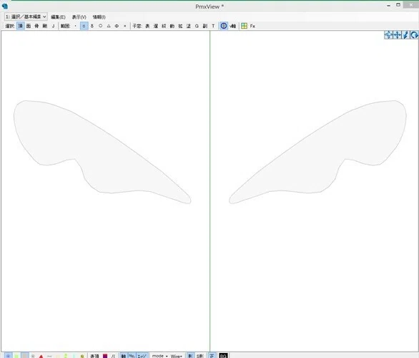Click the rotate view viewport icon
The height and width of the screenshot is (358, 419).
click(x=414, y=35)
